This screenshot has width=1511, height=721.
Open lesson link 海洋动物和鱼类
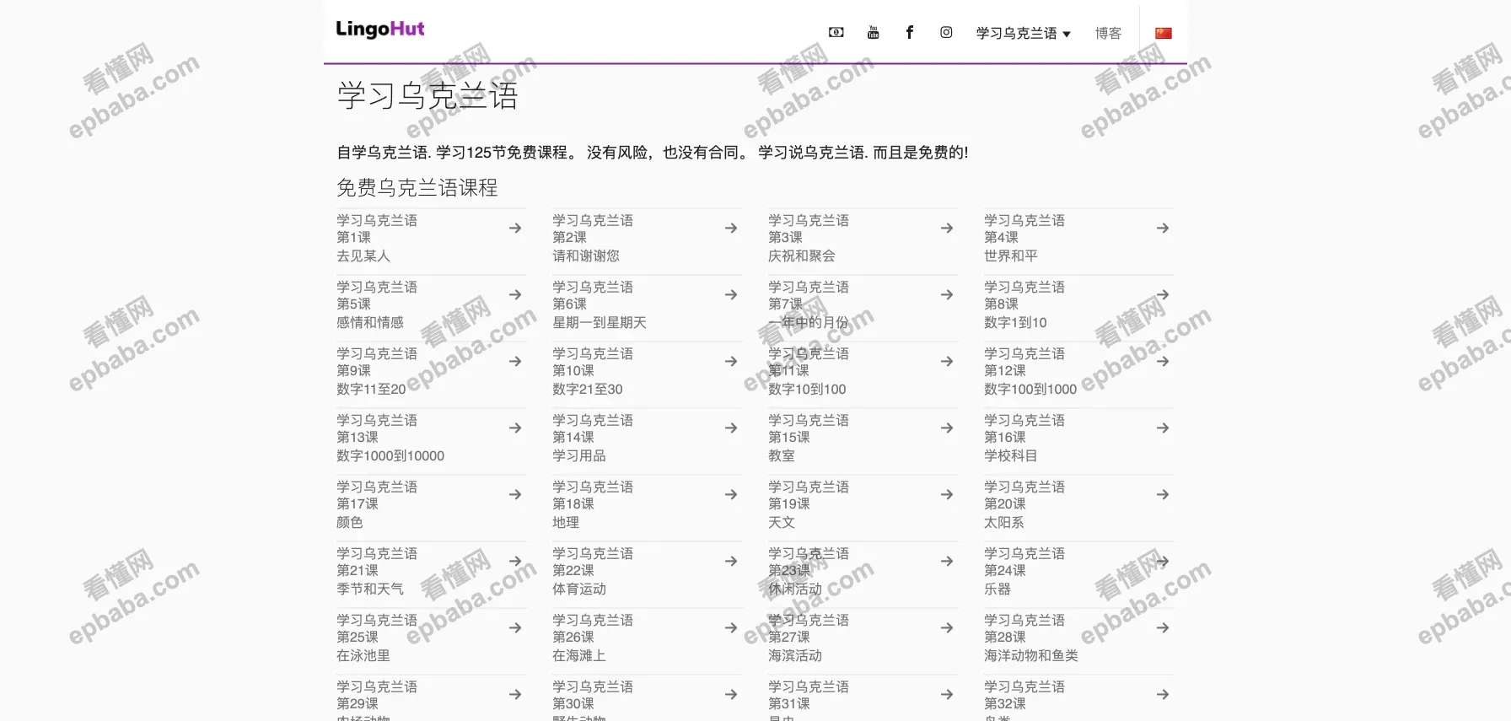[1031, 655]
